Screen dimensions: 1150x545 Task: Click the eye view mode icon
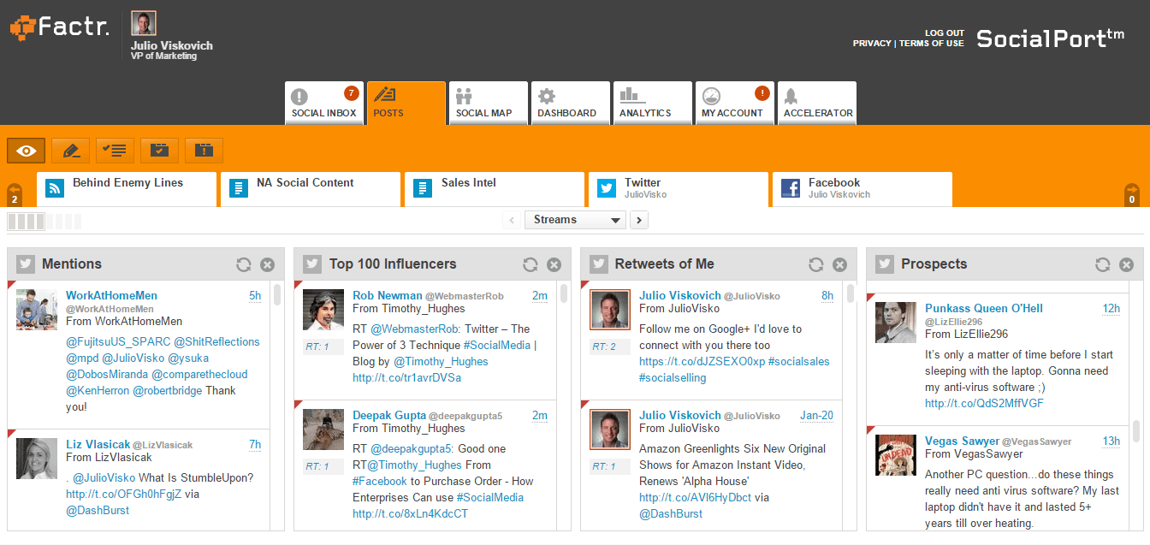[27, 151]
